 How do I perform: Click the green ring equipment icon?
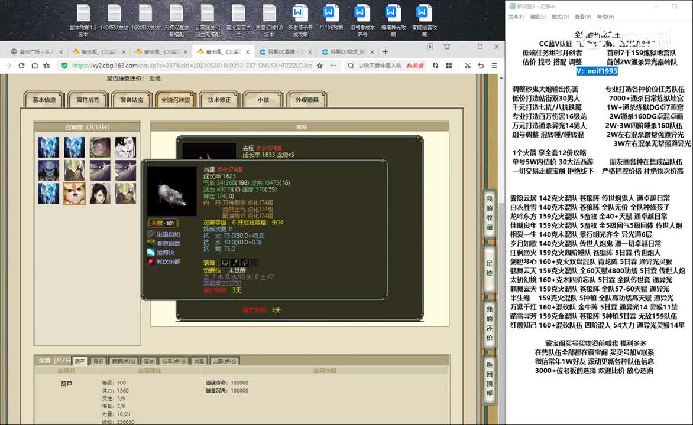coord(225,263)
